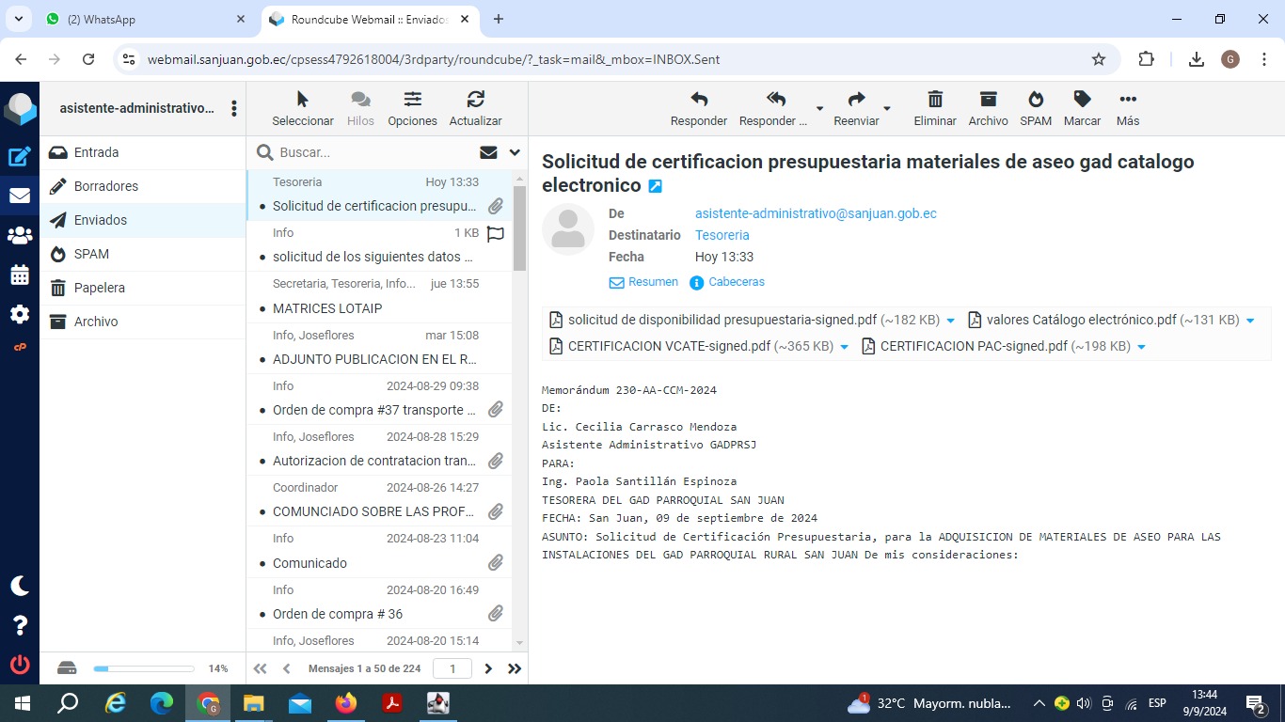Click the Cabeceras link
Image resolution: width=1285 pixels, height=722 pixels.
point(736,282)
